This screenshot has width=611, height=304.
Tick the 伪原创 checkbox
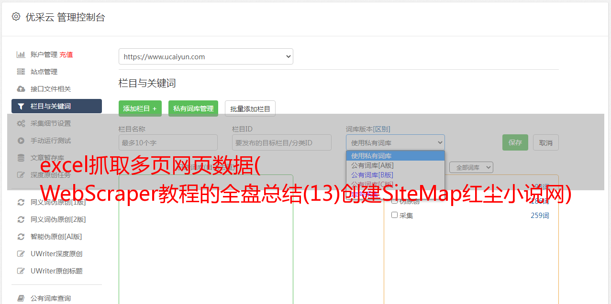point(395,201)
